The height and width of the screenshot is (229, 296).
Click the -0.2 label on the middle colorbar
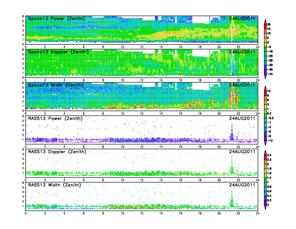click(270, 118)
